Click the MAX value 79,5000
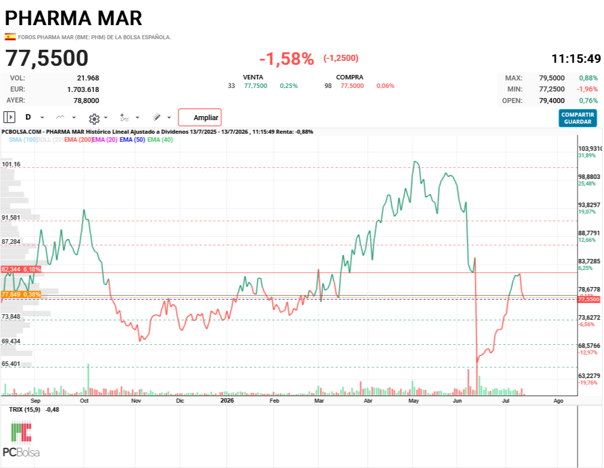Screen dimensions: 604x468 click(x=552, y=78)
